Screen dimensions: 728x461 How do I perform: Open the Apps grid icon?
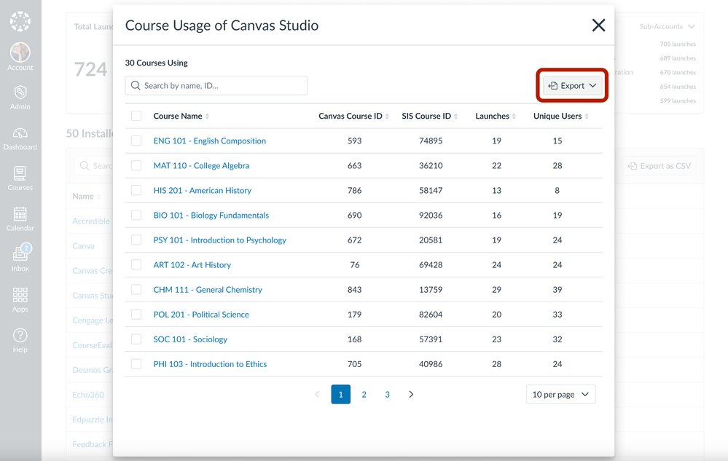(x=20, y=299)
